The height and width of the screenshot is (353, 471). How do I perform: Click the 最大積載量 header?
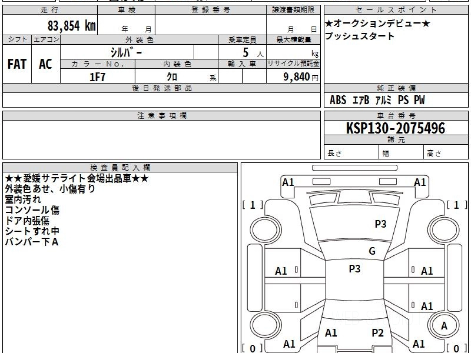click(293, 40)
